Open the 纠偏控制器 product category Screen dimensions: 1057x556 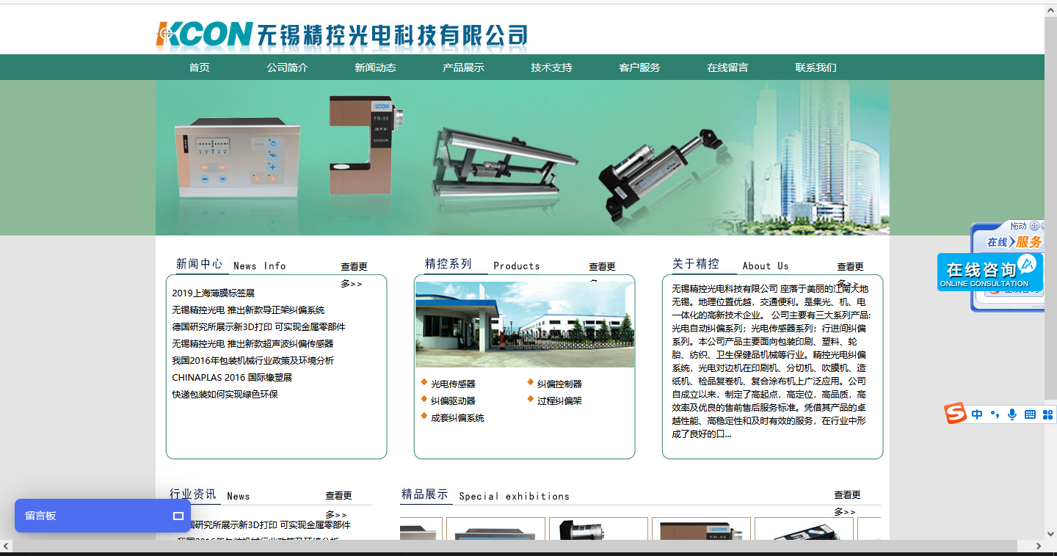(x=559, y=384)
